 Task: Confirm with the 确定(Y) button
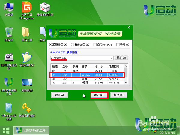click(99, 95)
